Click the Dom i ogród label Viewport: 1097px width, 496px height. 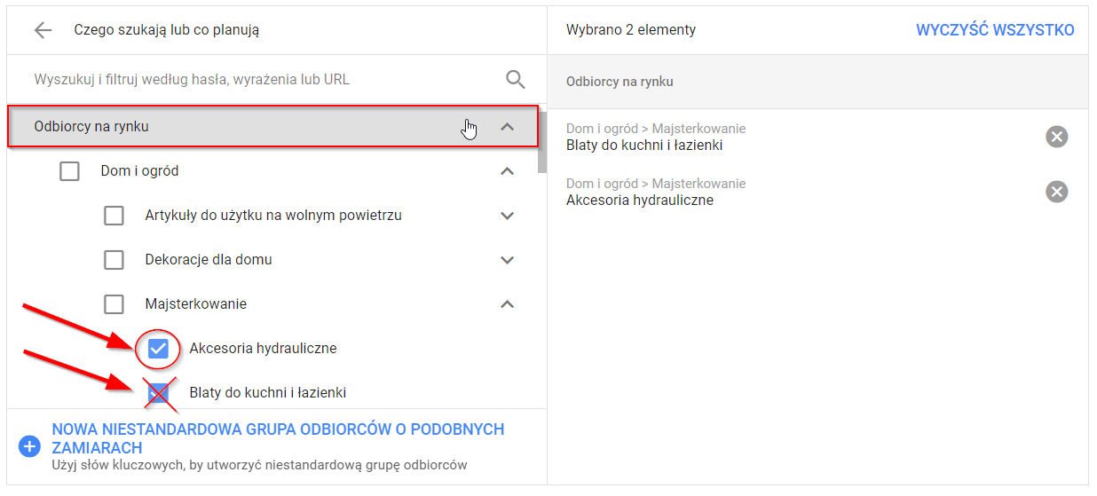(x=139, y=171)
